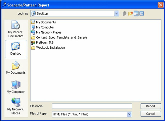Viewport: 165px width, 121px height.
Task: Open My Network Places in sidebar
Action: click(x=16, y=106)
